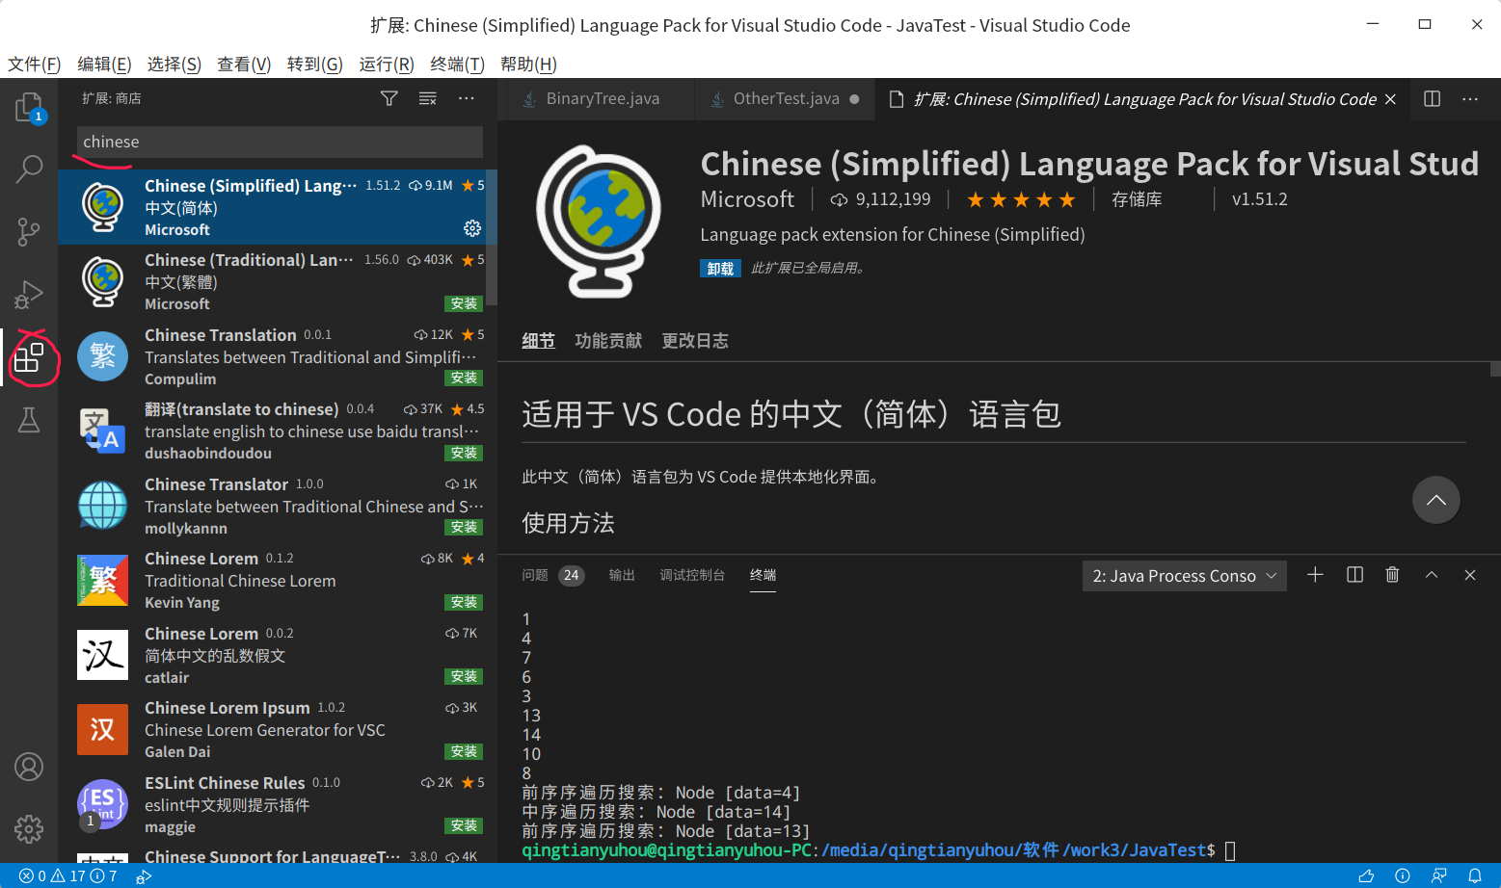Maximize the panel with the up chevron

click(1432, 575)
